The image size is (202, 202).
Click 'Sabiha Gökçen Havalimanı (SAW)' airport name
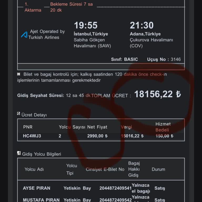pos(92,43)
